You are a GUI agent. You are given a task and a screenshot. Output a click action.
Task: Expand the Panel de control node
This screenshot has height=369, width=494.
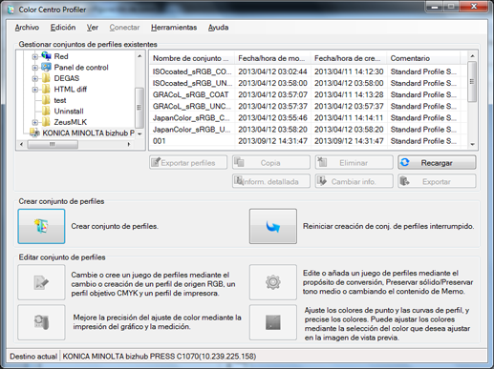(x=34, y=68)
